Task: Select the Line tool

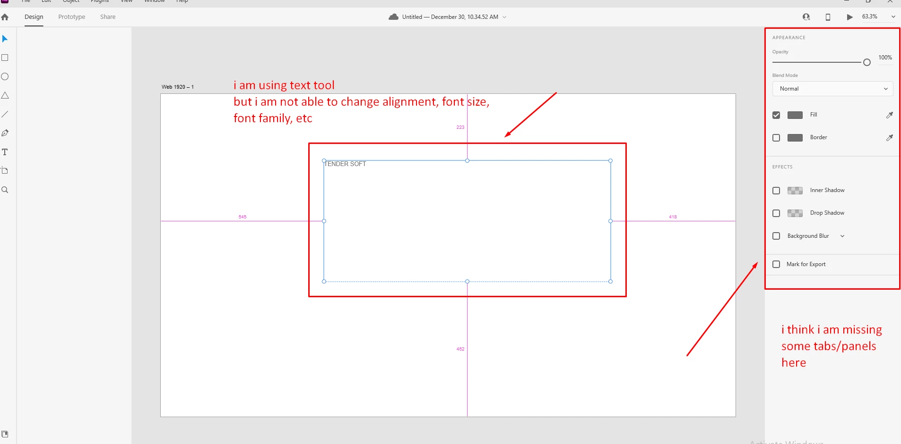Action: pyautogui.click(x=5, y=114)
